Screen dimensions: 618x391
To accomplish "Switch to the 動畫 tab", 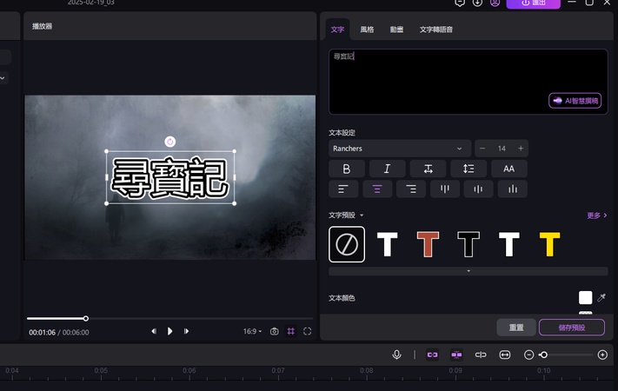I will [396, 30].
